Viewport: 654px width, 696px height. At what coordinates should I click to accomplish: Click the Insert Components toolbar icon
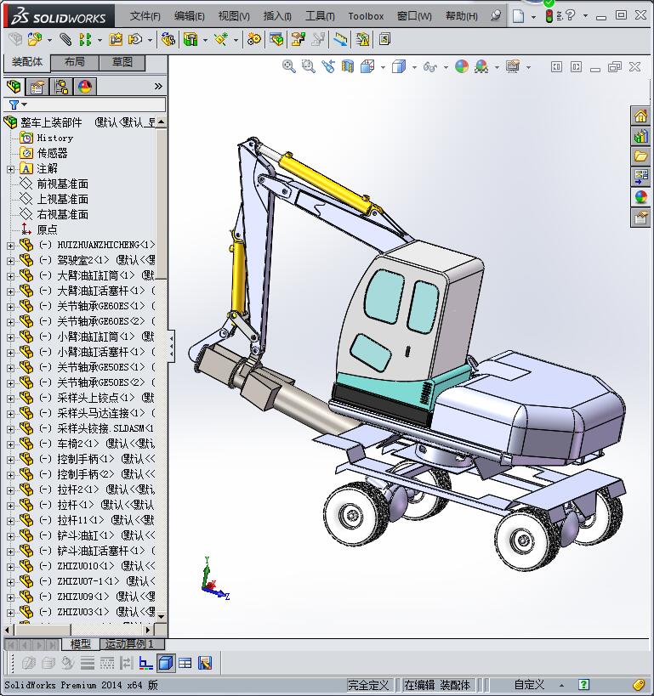click(x=35, y=39)
